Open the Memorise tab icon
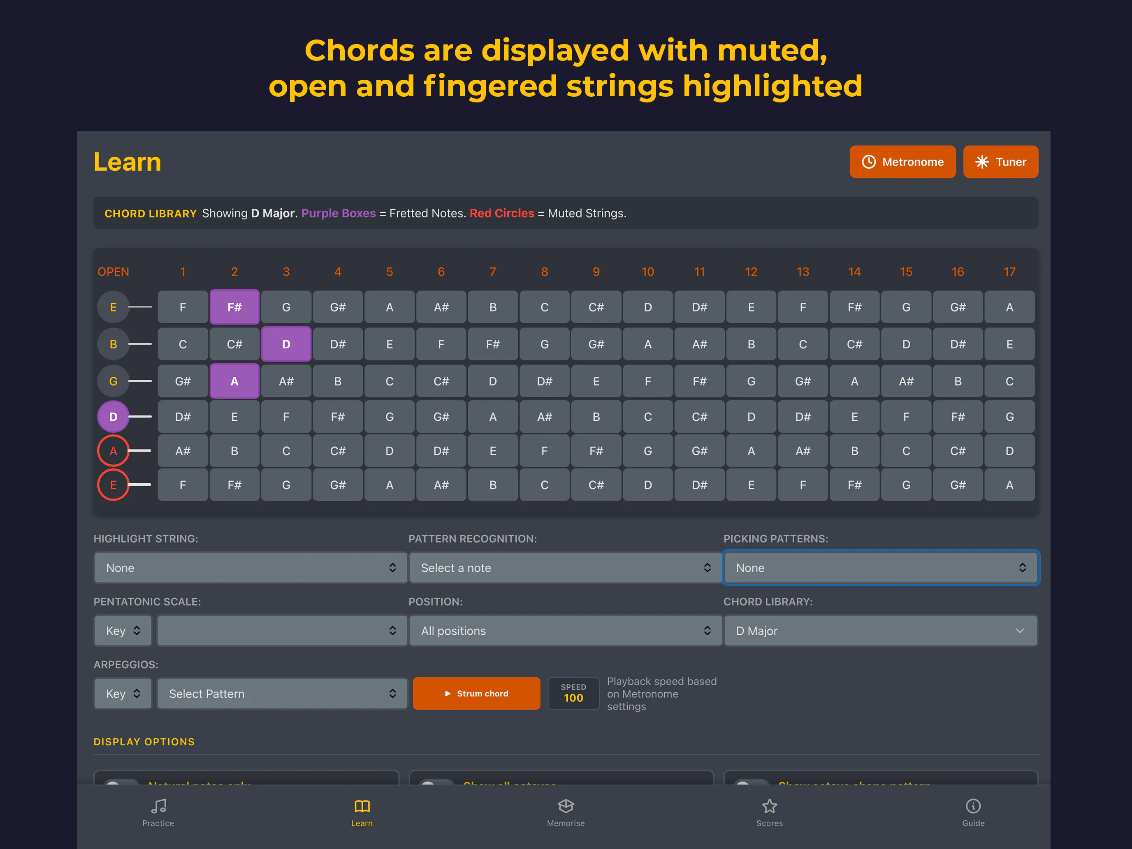Viewport: 1132px width, 849px height. coord(566,806)
